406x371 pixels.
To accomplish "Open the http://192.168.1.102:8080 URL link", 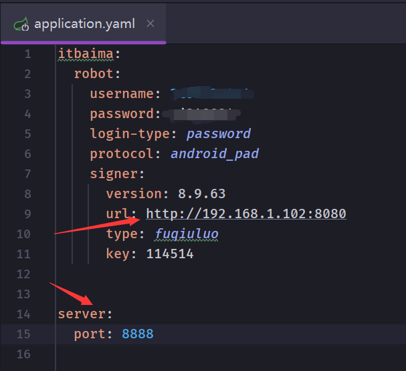I will click(245, 214).
